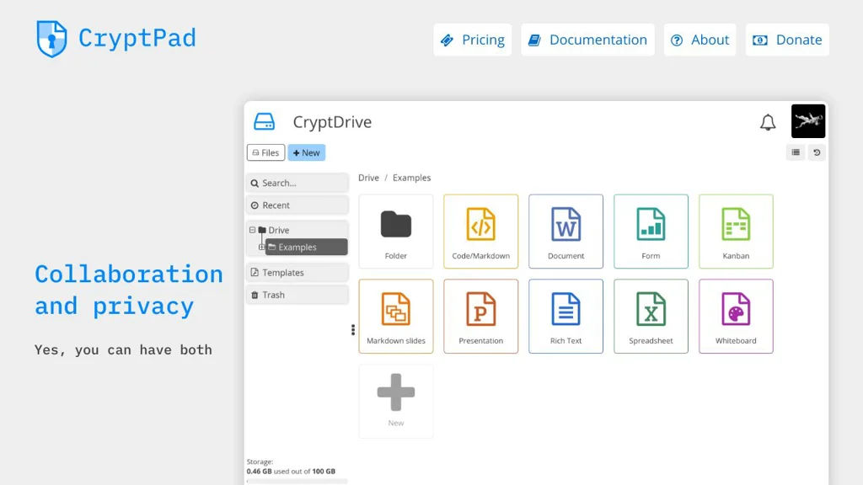The image size is (863, 485).
Task: Create a new Spreadsheet
Action: pos(651,317)
